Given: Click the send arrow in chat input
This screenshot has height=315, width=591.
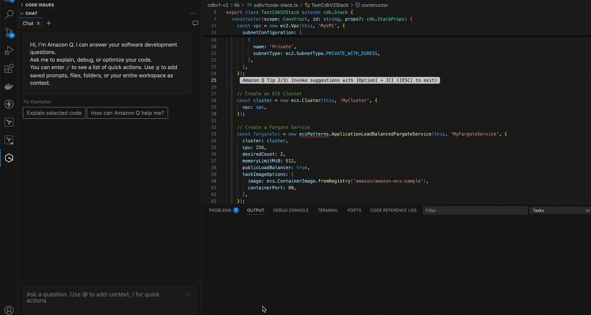Looking at the screenshot, I should [x=188, y=294].
